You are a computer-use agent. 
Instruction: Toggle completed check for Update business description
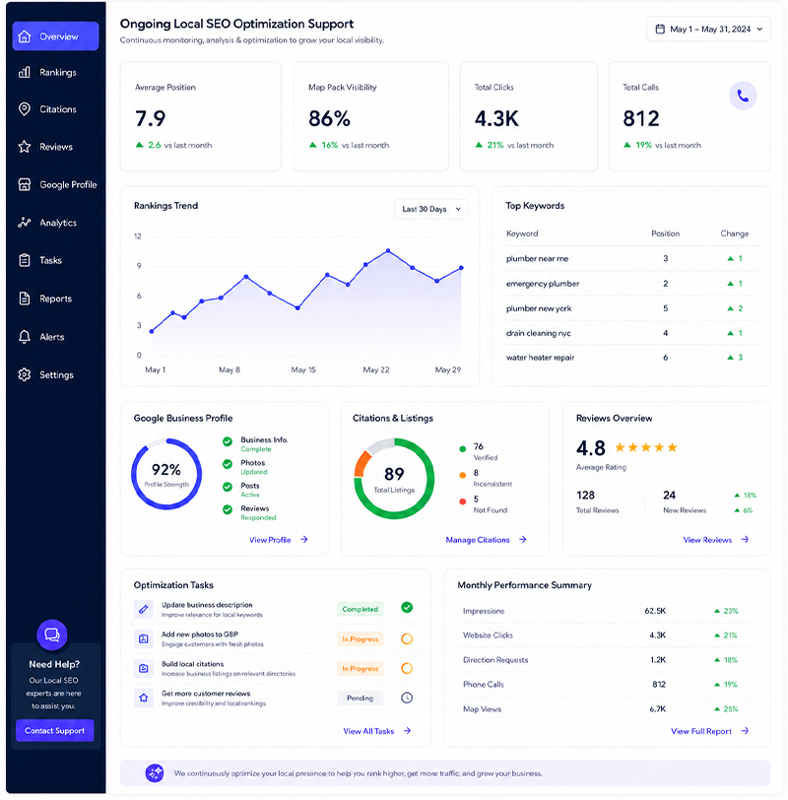tap(407, 607)
